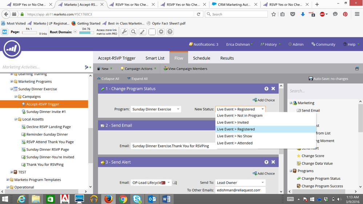Viewport: 363px width, 204px height.
Task: Reload the page with the refresh icon
Action: click(x=198, y=14)
